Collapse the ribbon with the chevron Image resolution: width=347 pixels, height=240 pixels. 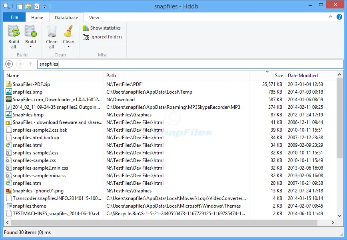[x=331, y=17]
